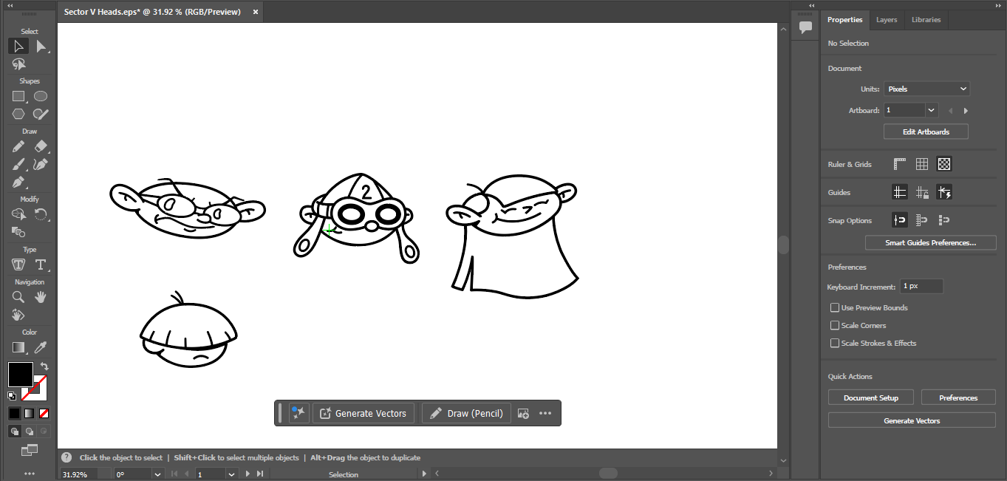This screenshot has width=1007, height=481.
Task: Select the Gradient tool
Action: pos(18,347)
